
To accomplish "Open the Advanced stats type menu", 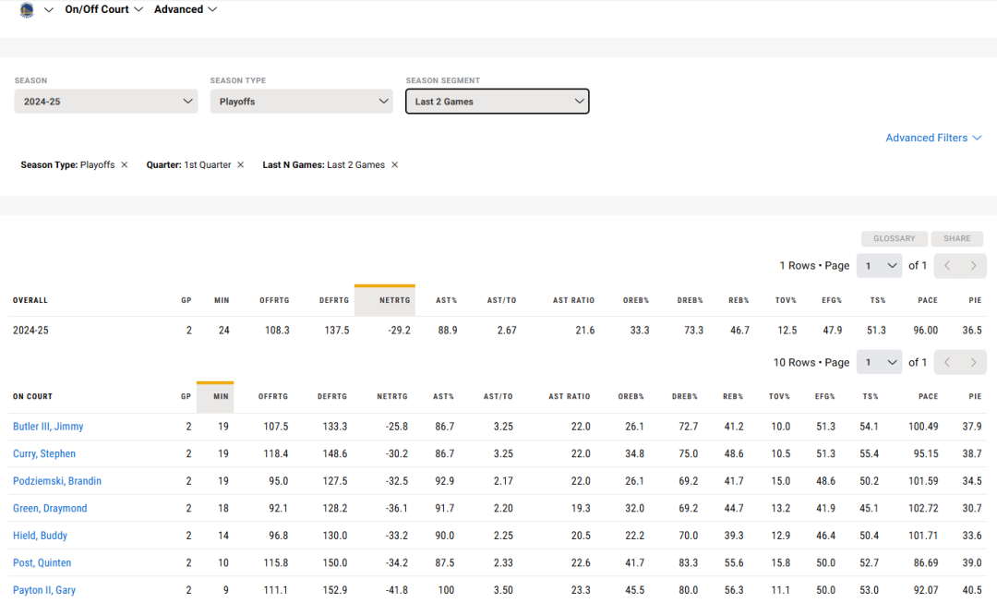I will tap(186, 9).
